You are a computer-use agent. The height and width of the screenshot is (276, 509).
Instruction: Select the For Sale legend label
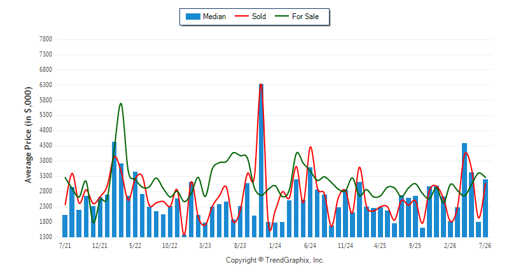click(x=305, y=17)
